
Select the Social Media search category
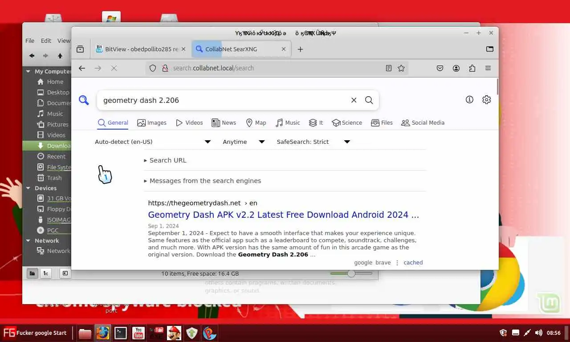click(x=423, y=123)
